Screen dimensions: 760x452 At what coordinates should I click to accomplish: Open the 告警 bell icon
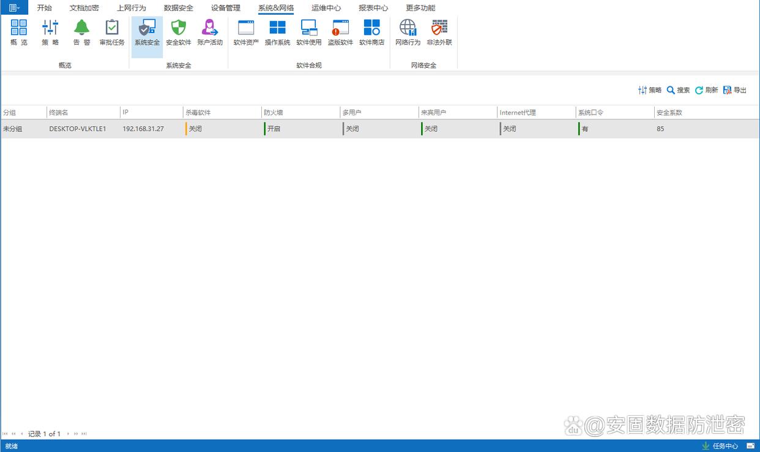81,32
